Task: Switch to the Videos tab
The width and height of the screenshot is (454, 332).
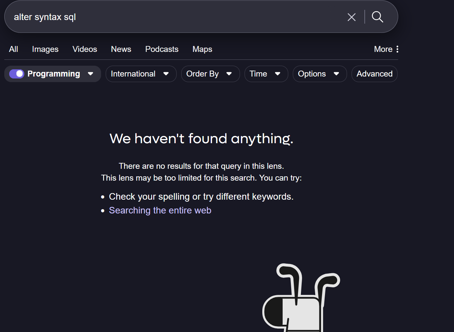Action: click(x=85, y=49)
